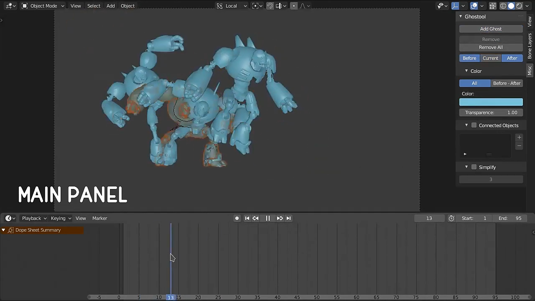This screenshot has height=301, width=535.
Task: Click the auto keying record button
Action: [x=237, y=218]
